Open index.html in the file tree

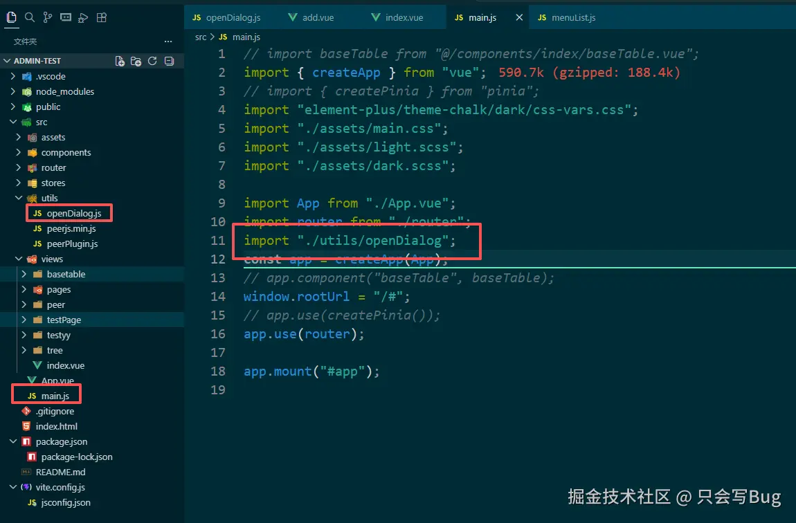pyautogui.click(x=91, y=426)
